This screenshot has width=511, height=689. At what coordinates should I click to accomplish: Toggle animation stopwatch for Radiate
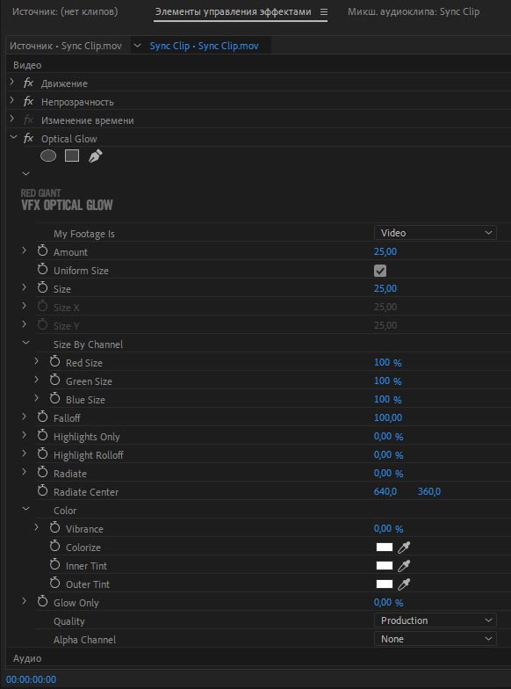pyautogui.click(x=42, y=473)
